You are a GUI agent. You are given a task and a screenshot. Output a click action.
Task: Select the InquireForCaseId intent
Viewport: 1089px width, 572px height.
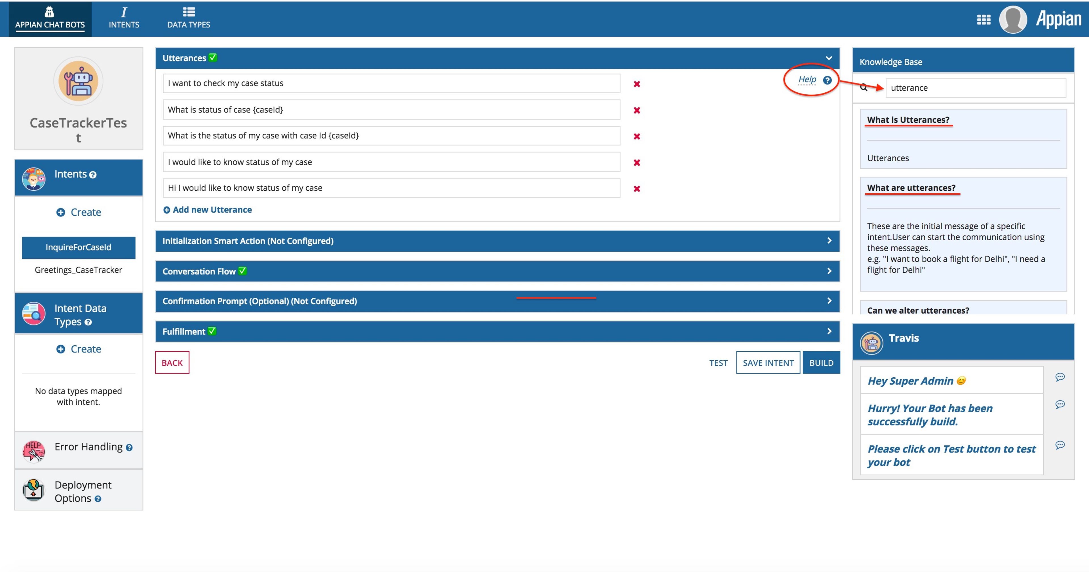coord(79,247)
